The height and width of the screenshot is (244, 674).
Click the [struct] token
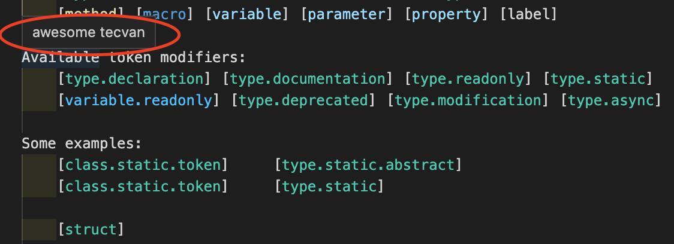coord(91,229)
